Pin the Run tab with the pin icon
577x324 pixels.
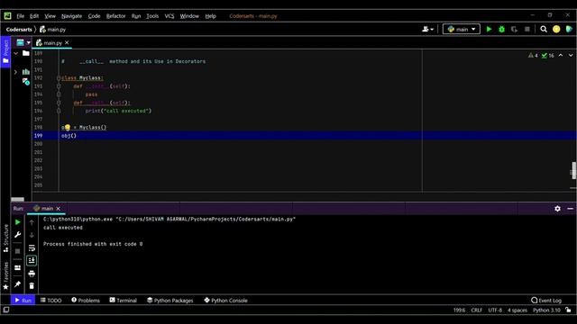[x=17, y=284]
